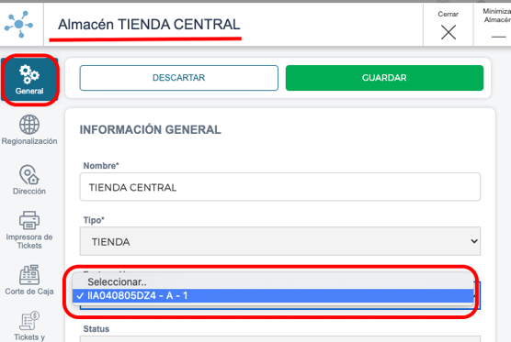Select option IIA040805DZ4 - A - 1

pyautogui.click(x=273, y=296)
